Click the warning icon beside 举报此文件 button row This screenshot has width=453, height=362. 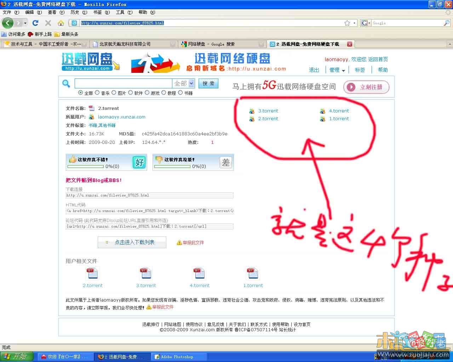pyautogui.click(x=179, y=243)
